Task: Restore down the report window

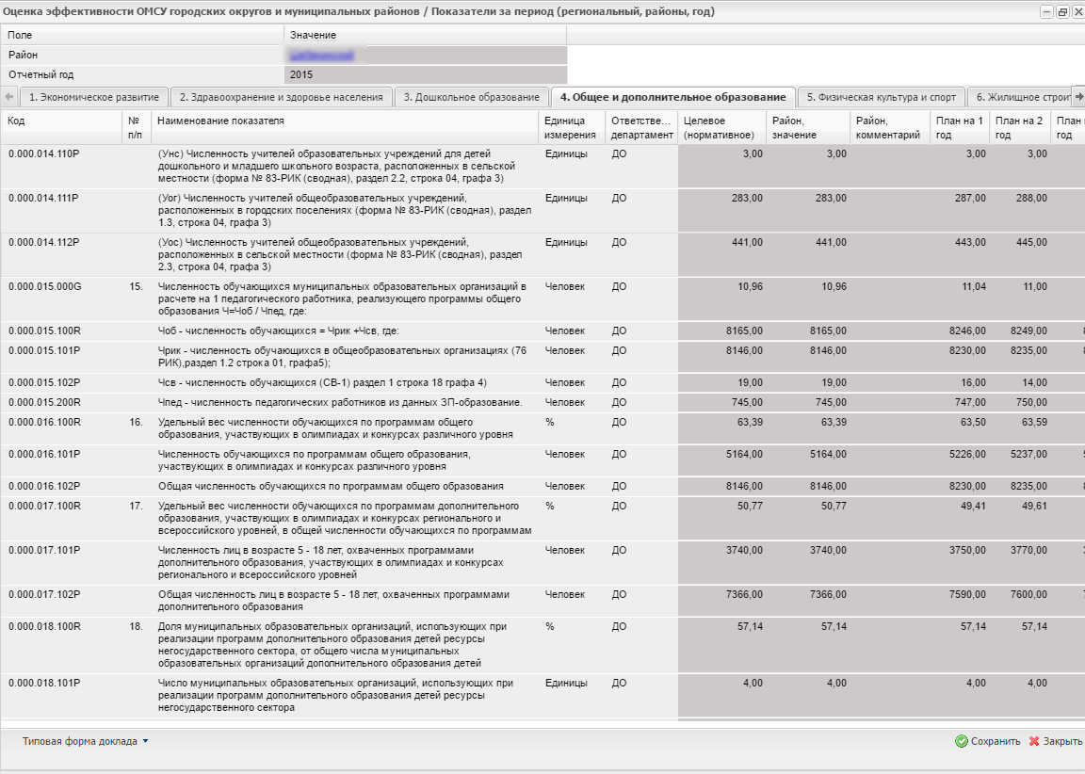Action: pos(1061,12)
